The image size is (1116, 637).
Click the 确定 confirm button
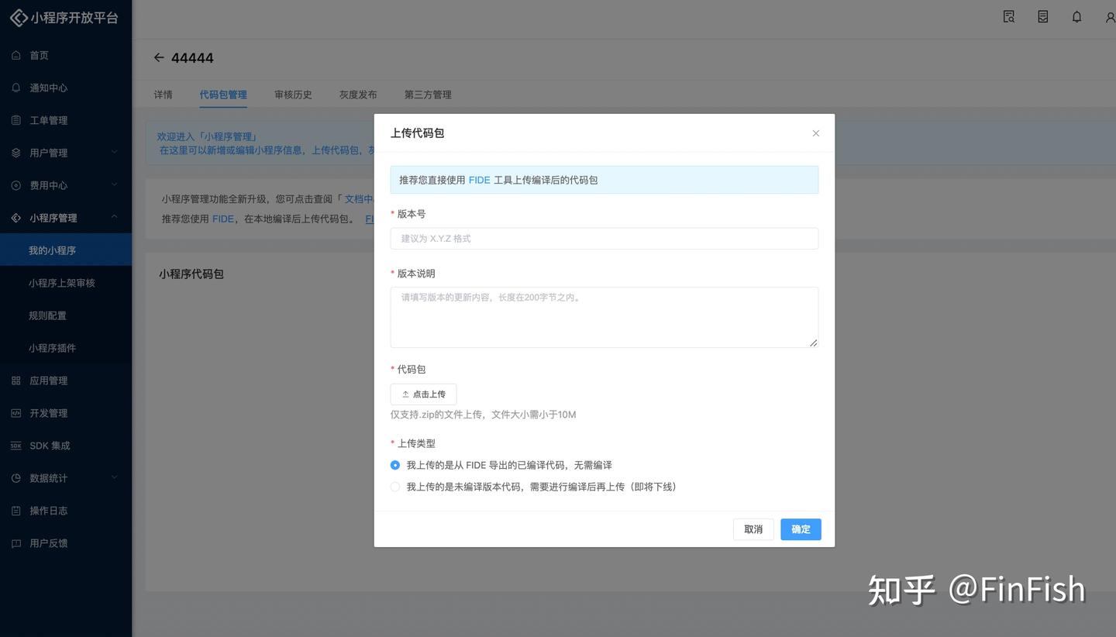pos(801,529)
